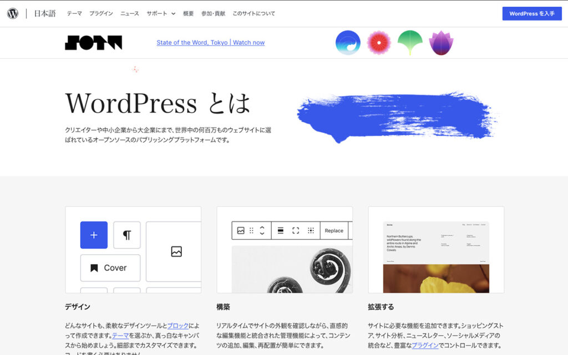The height and width of the screenshot is (355, 568).
Task: Click the image placeholder block icon
Action: pyautogui.click(x=176, y=251)
